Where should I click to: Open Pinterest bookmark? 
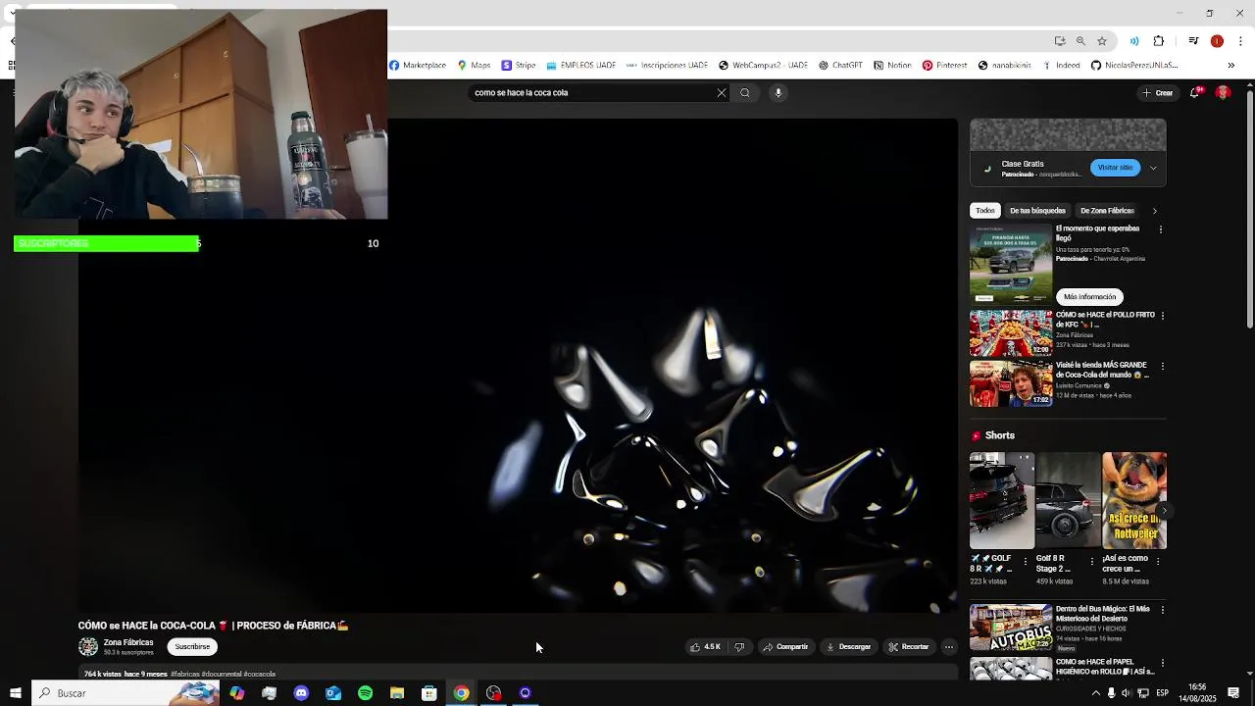point(945,66)
